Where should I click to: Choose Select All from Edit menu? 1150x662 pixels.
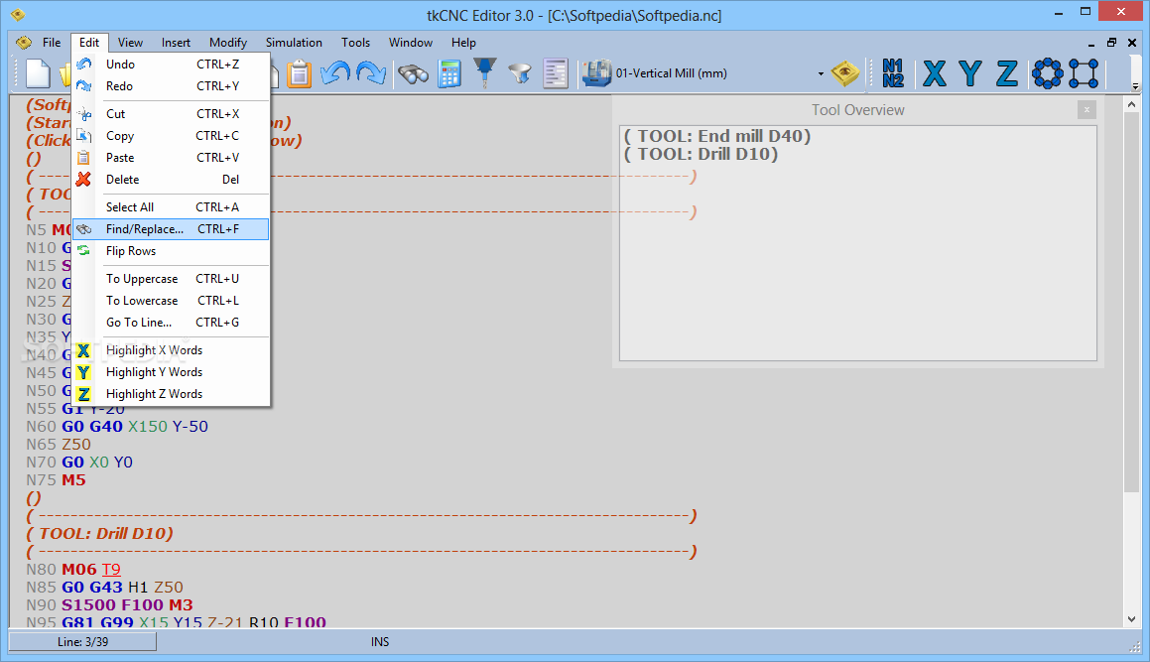[171, 207]
